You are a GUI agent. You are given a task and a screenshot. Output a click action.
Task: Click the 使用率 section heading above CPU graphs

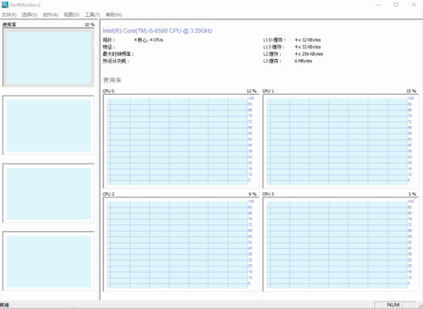112,80
